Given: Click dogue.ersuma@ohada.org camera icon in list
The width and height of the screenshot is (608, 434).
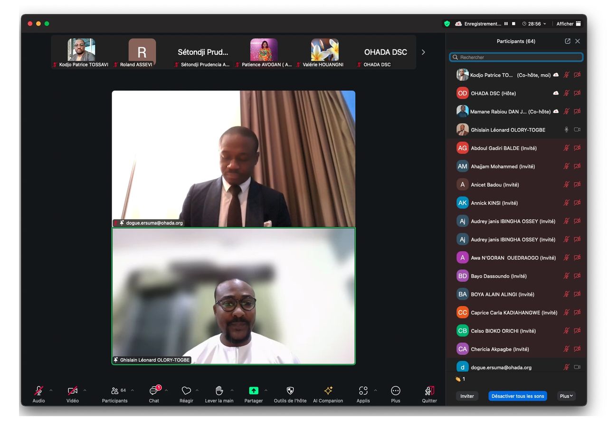Looking at the screenshot, I should pyautogui.click(x=577, y=367).
